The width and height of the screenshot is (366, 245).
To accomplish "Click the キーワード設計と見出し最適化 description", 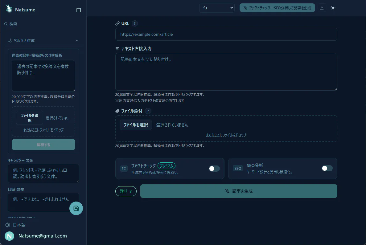I will 269,172.
